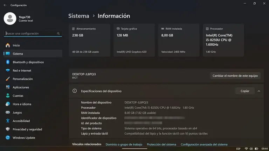The height and width of the screenshot is (151, 269).
Task: Click the Almacenamiento disk icon
Action: 74,29
